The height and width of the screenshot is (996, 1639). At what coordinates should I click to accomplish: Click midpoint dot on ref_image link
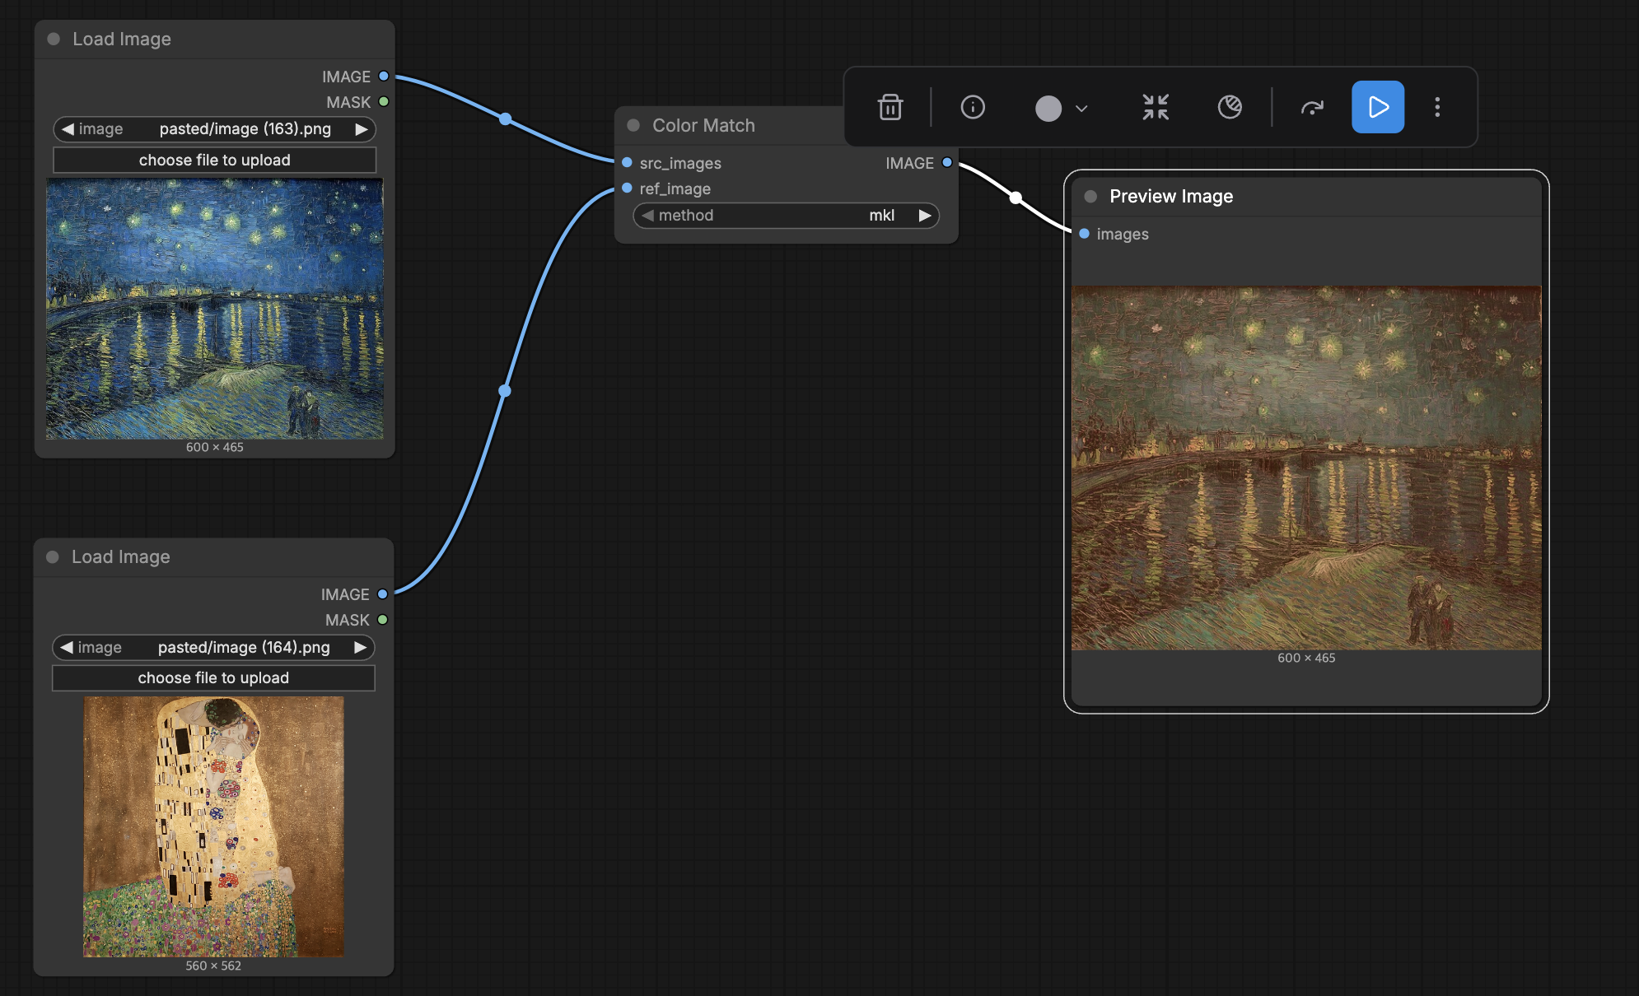coord(505,390)
